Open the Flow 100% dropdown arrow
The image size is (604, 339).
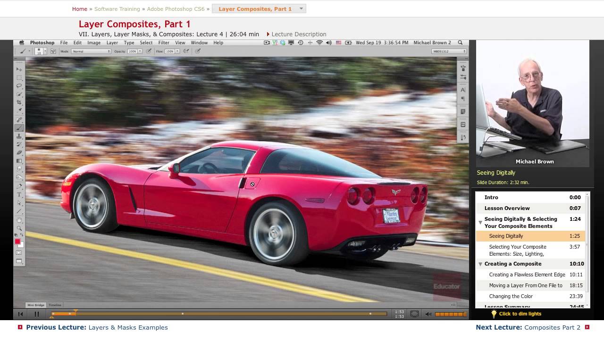(x=177, y=51)
